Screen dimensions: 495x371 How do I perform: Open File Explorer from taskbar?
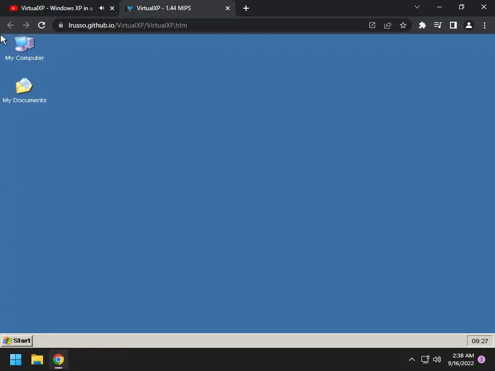[x=37, y=359]
